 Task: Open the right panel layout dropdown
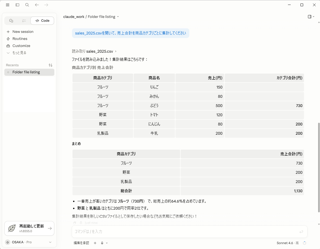[311, 17]
